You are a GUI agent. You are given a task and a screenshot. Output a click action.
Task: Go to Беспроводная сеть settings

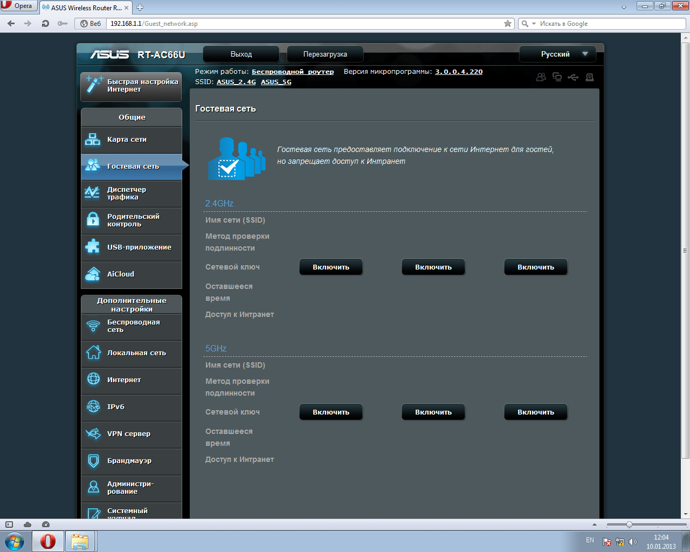[x=132, y=326]
